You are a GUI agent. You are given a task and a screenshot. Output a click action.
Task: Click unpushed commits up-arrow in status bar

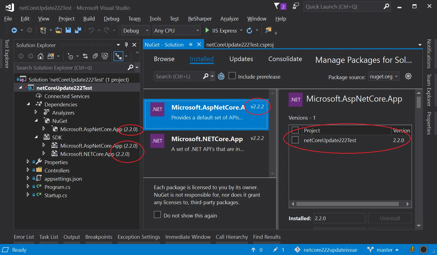click(x=253, y=250)
